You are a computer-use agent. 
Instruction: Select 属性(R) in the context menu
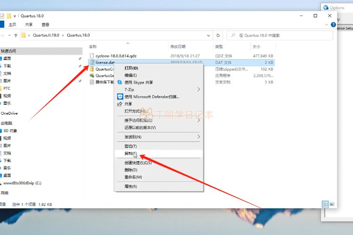131,187
